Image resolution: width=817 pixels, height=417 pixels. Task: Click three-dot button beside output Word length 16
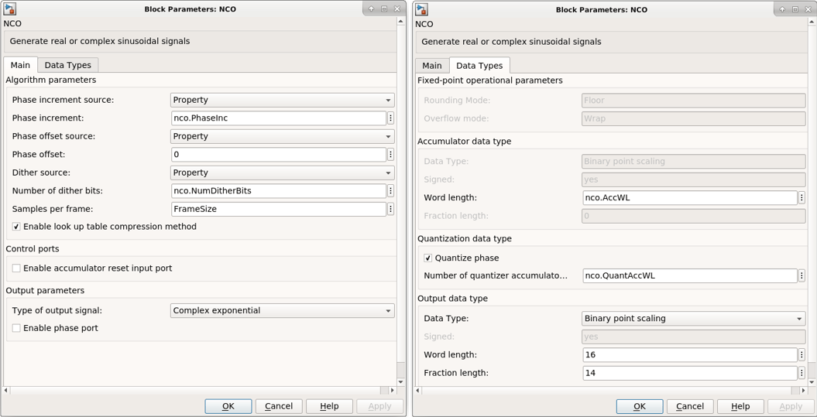pos(802,355)
